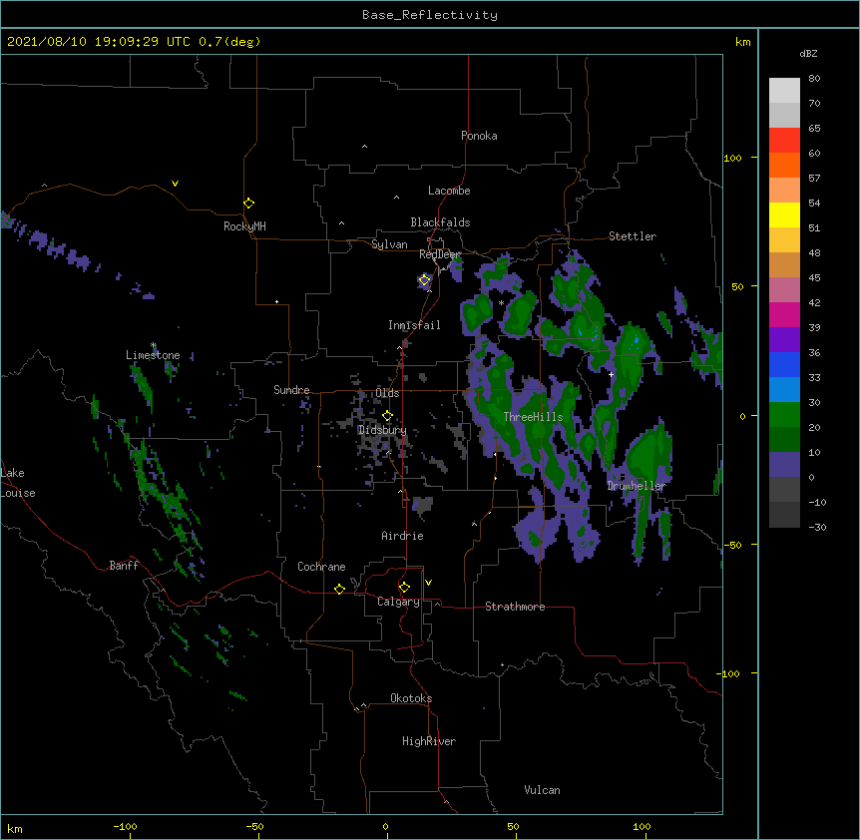Click the Sundre city label
The height and width of the screenshot is (840, 860).
[x=291, y=390]
